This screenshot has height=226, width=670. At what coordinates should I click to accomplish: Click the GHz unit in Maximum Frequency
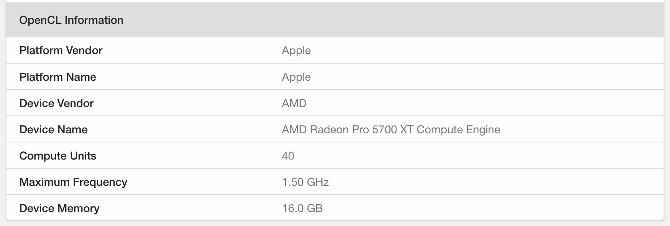point(317,182)
